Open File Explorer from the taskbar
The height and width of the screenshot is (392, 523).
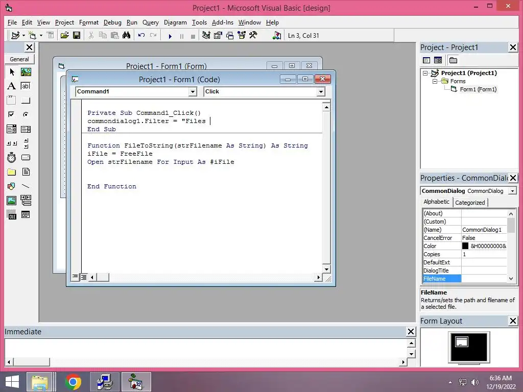[40, 382]
